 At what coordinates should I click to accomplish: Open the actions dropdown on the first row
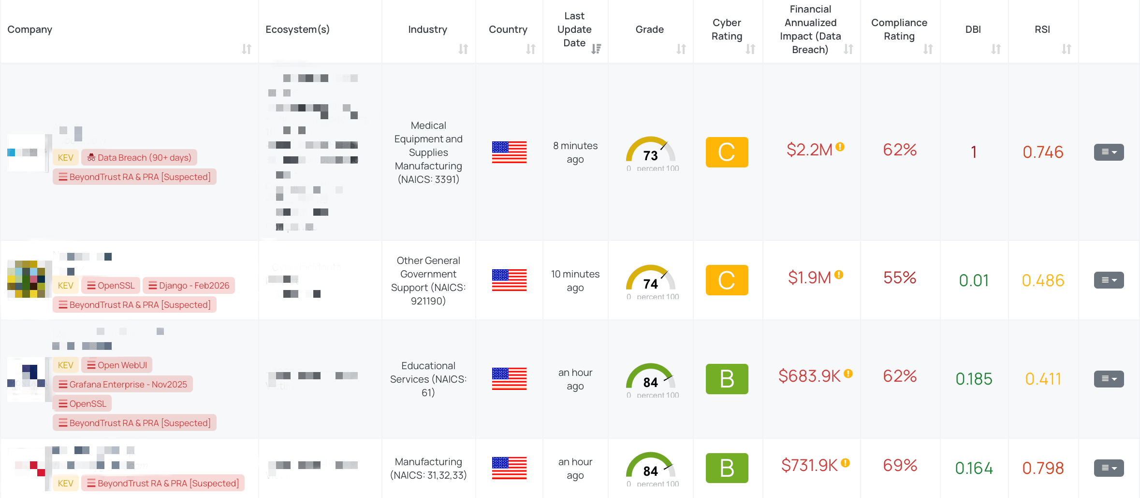1109,152
